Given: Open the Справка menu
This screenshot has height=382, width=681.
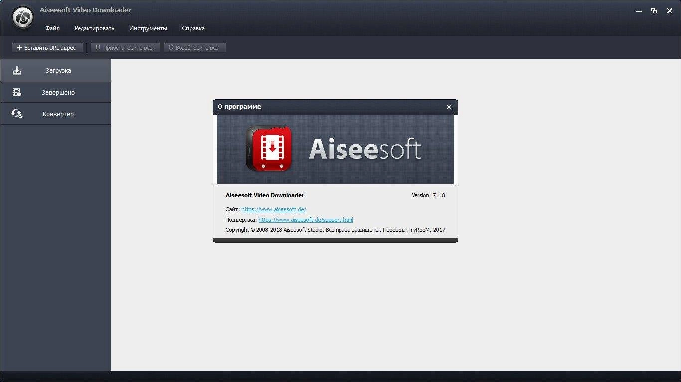Looking at the screenshot, I should [193, 28].
